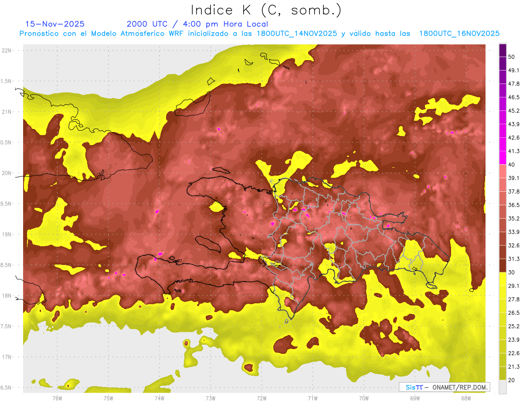Image resolution: width=523 pixels, height=404 pixels.
Task: Click the "22.6" color scale value
Action: click(x=514, y=353)
